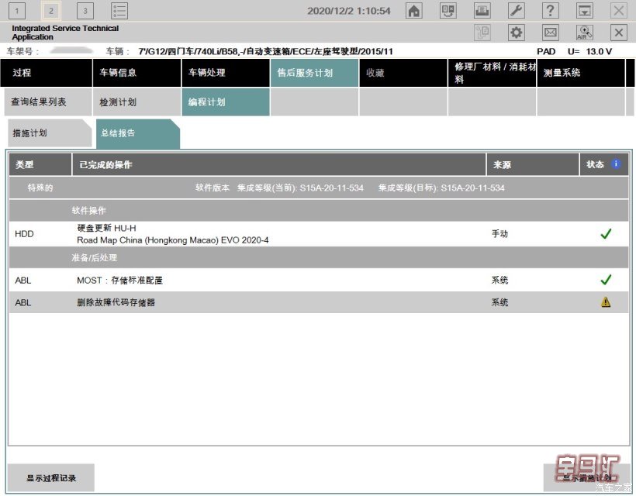This screenshot has width=636, height=496.
Task: Click the warning triangle status icon
Action: coord(606,302)
